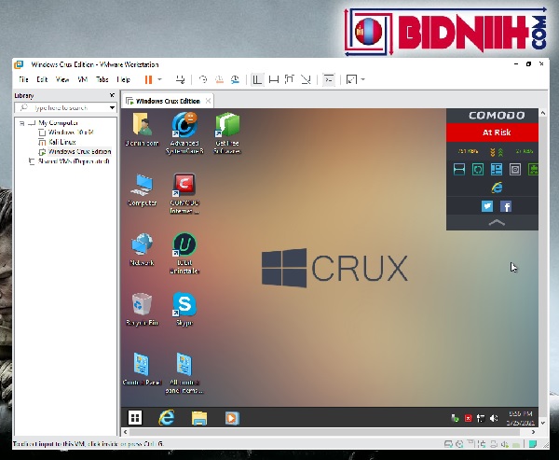The height and width of the screenshot is (460, 559).
Task: Select Shared VMs (Deprecated) entry
Action: [74, 161]
